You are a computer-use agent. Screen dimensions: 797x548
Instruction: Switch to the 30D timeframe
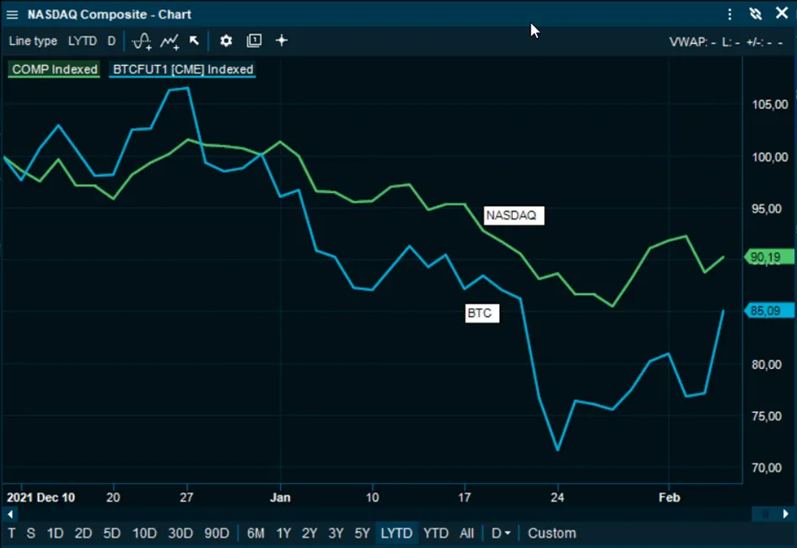coord(180,534)
